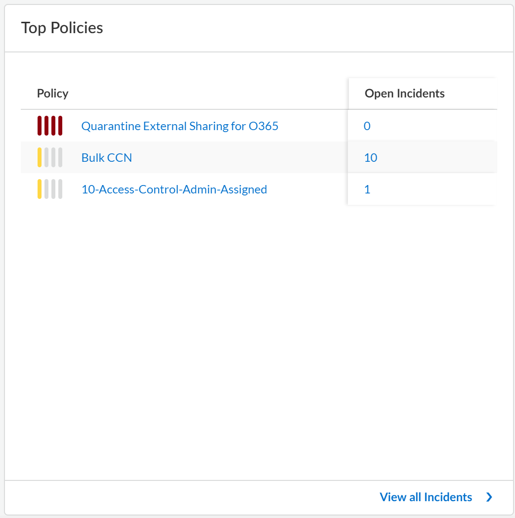Click rightmost red severity bar for Quarantine policy
This screenshot has width=515, height=518.
coord(60,126)
